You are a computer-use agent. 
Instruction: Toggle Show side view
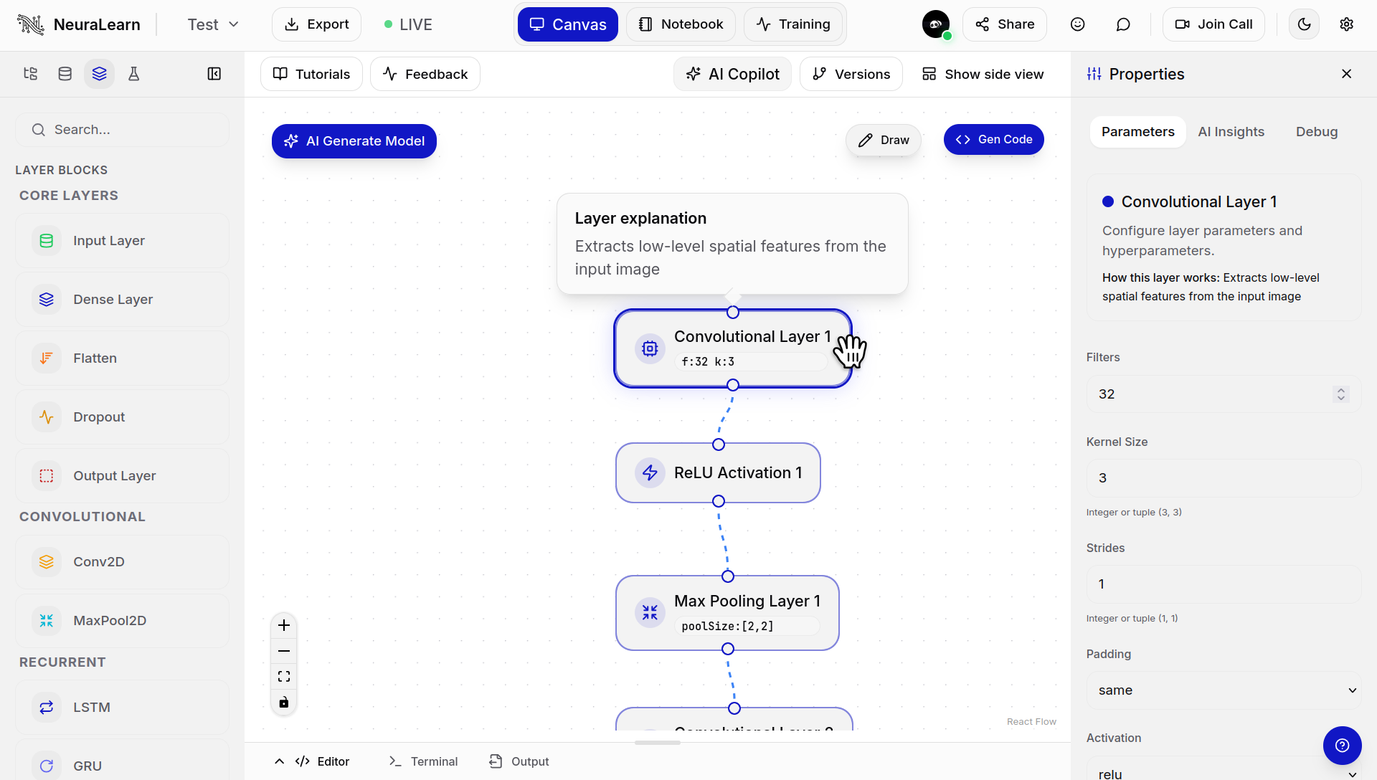coord(982,74)
